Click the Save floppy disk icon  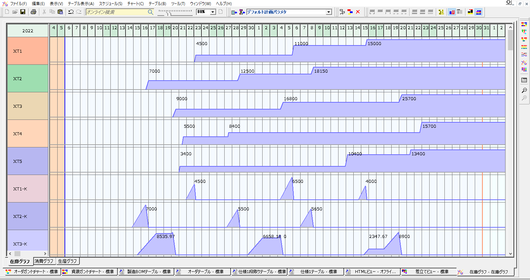(23, 12)
